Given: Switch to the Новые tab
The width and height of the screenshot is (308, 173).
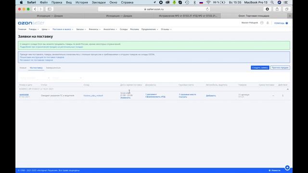Looking at the screenshot, I should tap(23, 68).
